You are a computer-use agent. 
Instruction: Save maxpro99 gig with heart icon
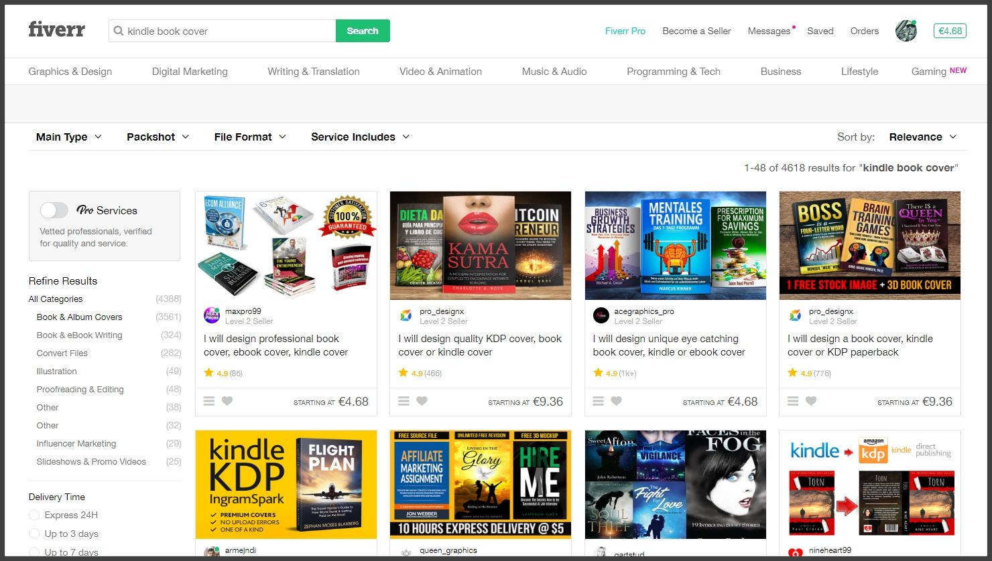coord(227,401)
